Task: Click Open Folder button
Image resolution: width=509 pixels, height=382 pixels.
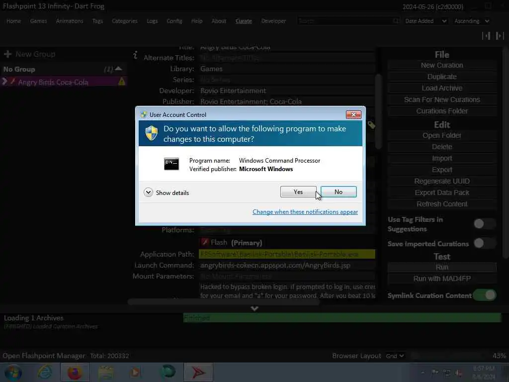Action: pos(442,135)
